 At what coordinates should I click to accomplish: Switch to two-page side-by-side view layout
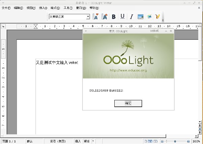(150, 141)
